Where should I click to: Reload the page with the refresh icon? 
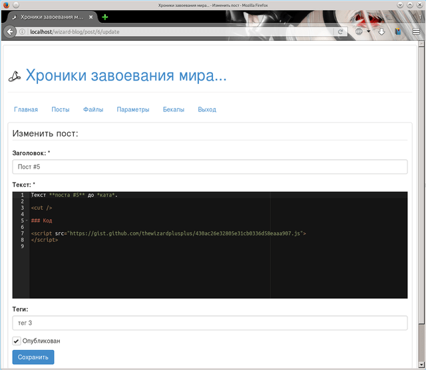click(340, 32)
